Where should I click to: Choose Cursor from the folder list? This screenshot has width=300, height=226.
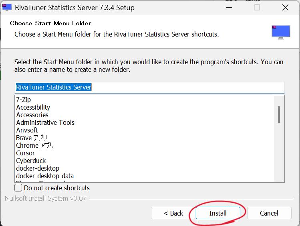point(25,153)
